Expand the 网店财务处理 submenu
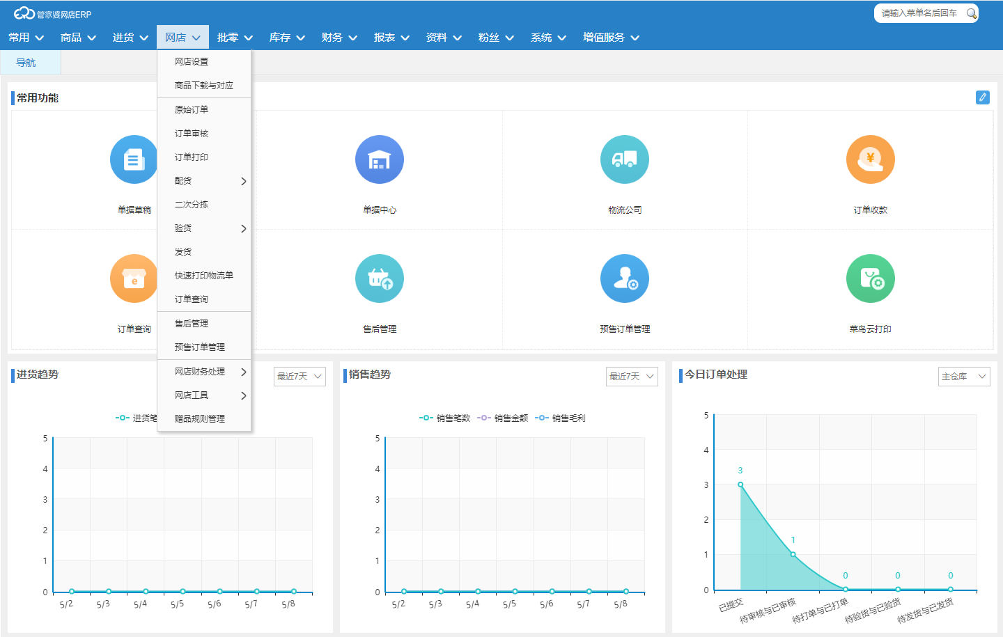The image size is (1003, 637). pyautogui.click(x=204, y=372)
